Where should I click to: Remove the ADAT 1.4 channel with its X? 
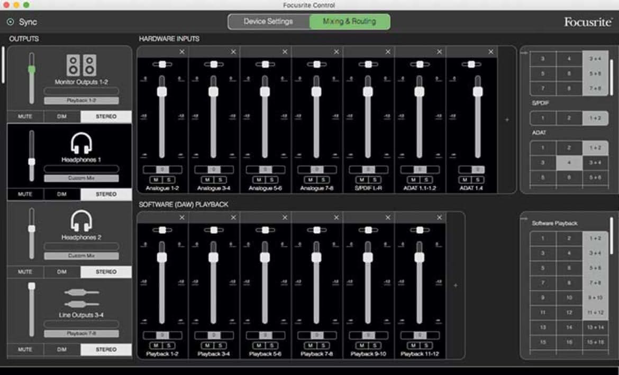pos(491,52)
